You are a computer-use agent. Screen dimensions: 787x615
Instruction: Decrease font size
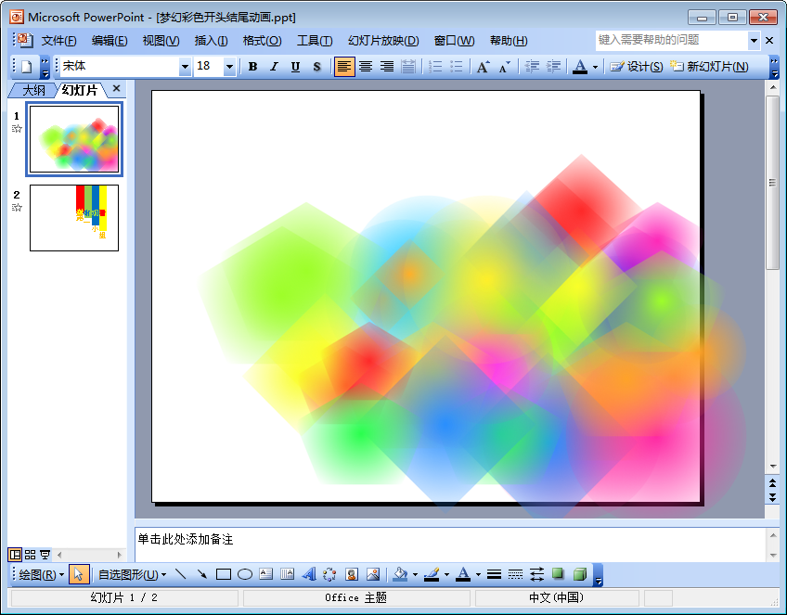(x=504, y=66)
